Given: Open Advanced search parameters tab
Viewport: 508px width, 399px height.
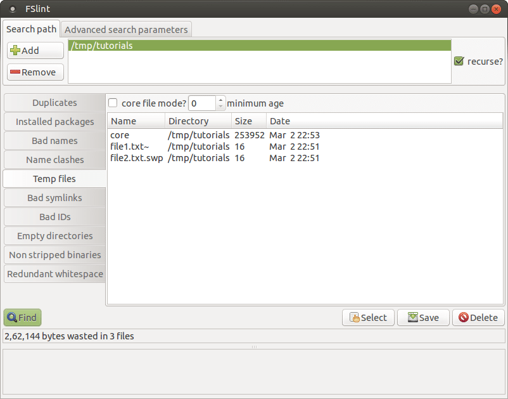Looking at the screenshot, I should click(x=126, y=30).
